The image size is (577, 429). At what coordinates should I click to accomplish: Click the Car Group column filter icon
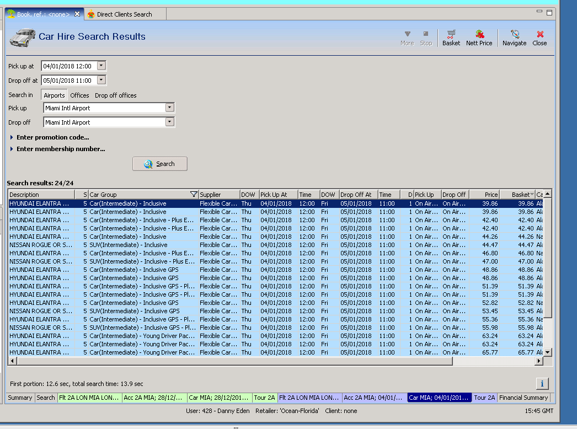tap(193, 195)
